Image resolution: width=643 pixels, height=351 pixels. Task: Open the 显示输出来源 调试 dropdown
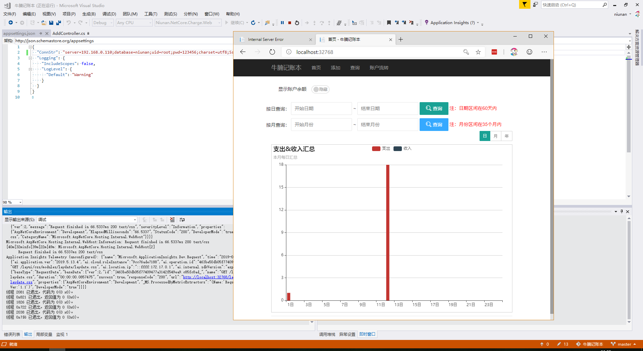[87, 220]
